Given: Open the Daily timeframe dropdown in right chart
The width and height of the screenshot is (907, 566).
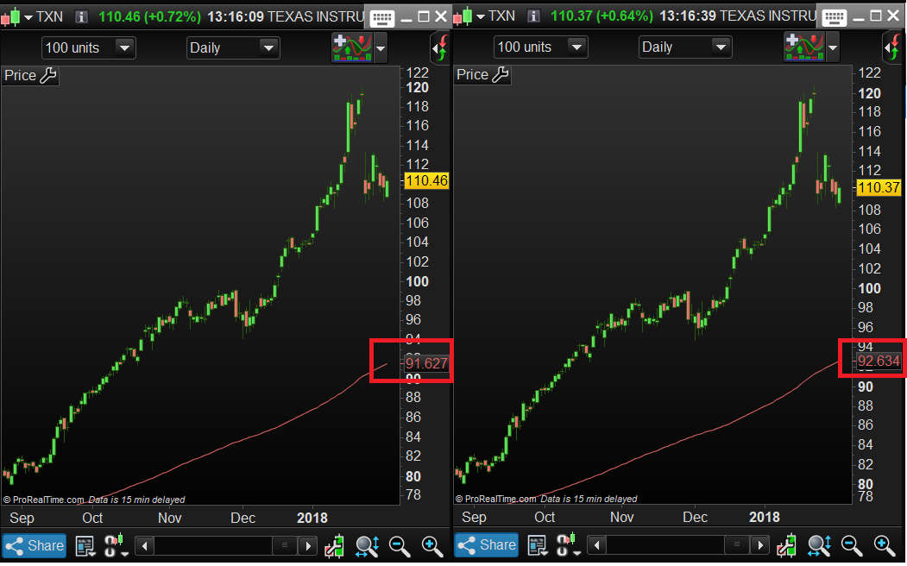Looking at the screenshot, I should [x=685, y=47].
